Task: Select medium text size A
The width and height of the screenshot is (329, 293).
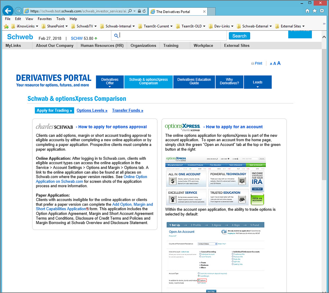Action: click(x=274, y=63)
